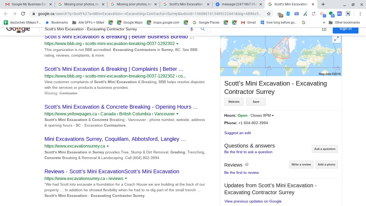Reload the page with the refresh icon
Image resolution: width=366 pixels, height=206 pixels.
23,14
